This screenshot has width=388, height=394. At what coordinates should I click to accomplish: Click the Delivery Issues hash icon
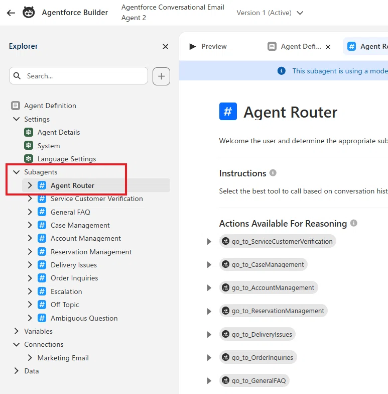tap(42, 264)
